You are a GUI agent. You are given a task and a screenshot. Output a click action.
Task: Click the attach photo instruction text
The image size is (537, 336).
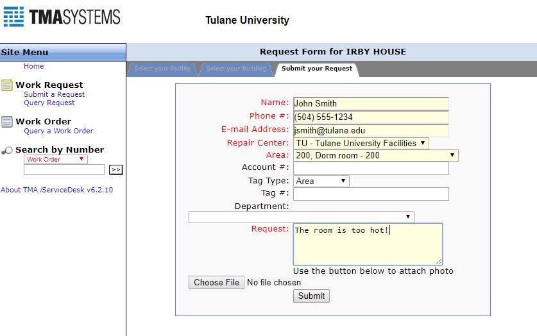pos(373,271)
